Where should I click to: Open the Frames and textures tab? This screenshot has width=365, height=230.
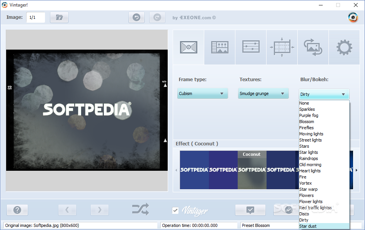pos(188,47)
